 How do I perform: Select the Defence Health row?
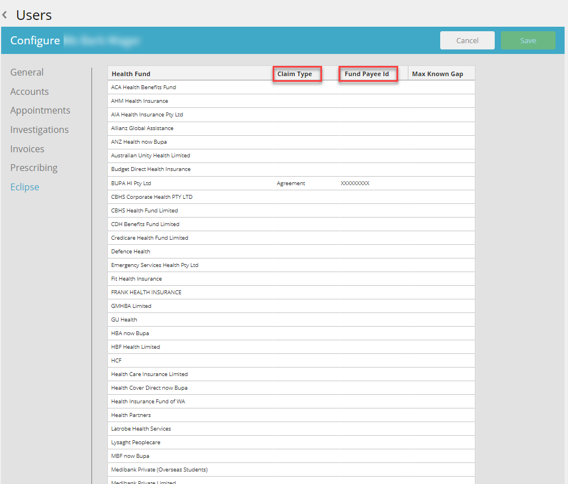tap(291, 252)
